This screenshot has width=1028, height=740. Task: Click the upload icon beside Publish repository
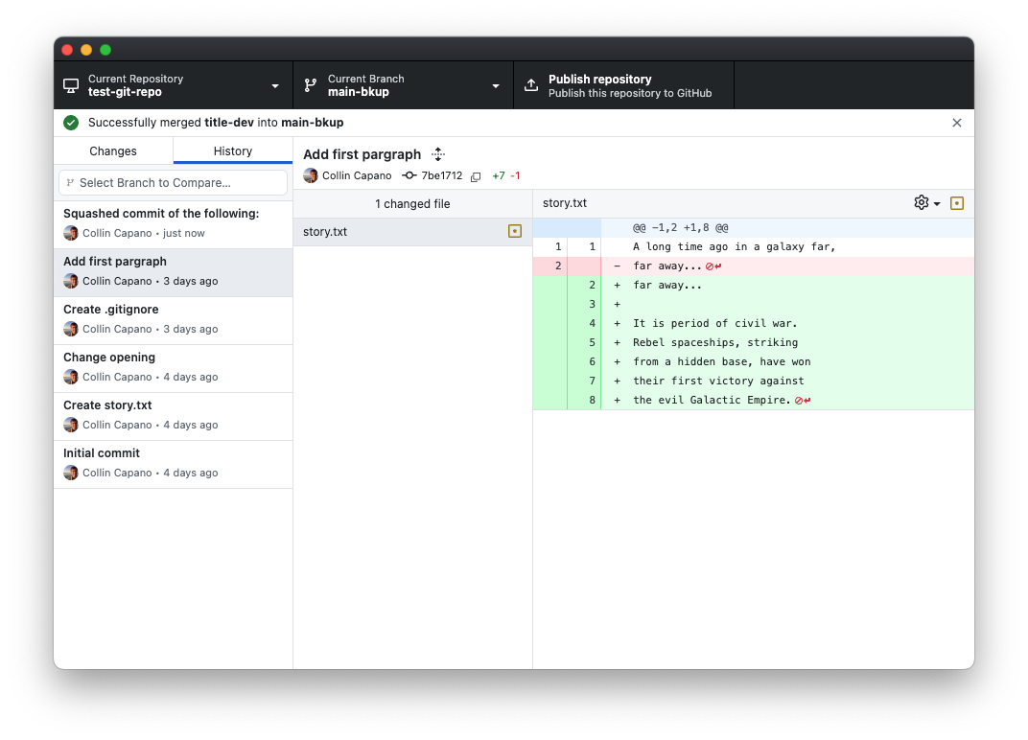pyautogui.click(x=531, y=85)
